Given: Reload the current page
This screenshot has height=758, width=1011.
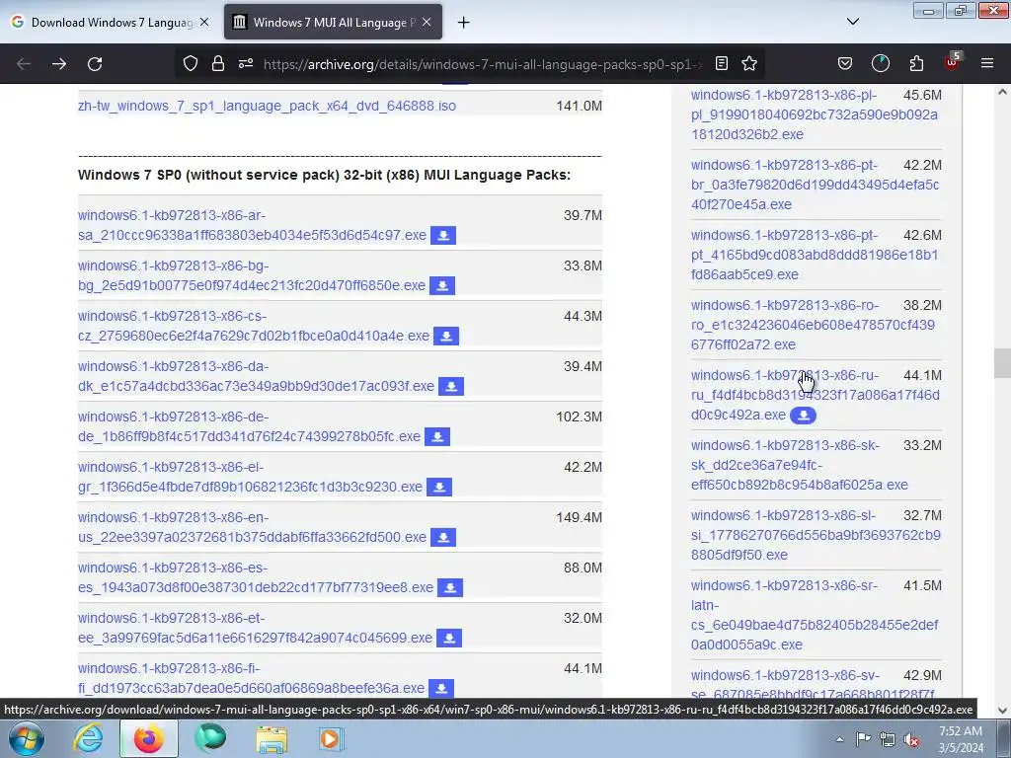Looking at the screenshot, I should [95, 64].
